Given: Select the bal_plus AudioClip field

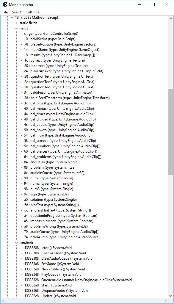Looking at the screenshot, I should click(57, 103).
